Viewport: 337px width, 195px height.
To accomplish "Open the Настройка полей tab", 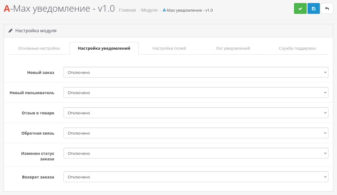I will (x=169, y=48).
